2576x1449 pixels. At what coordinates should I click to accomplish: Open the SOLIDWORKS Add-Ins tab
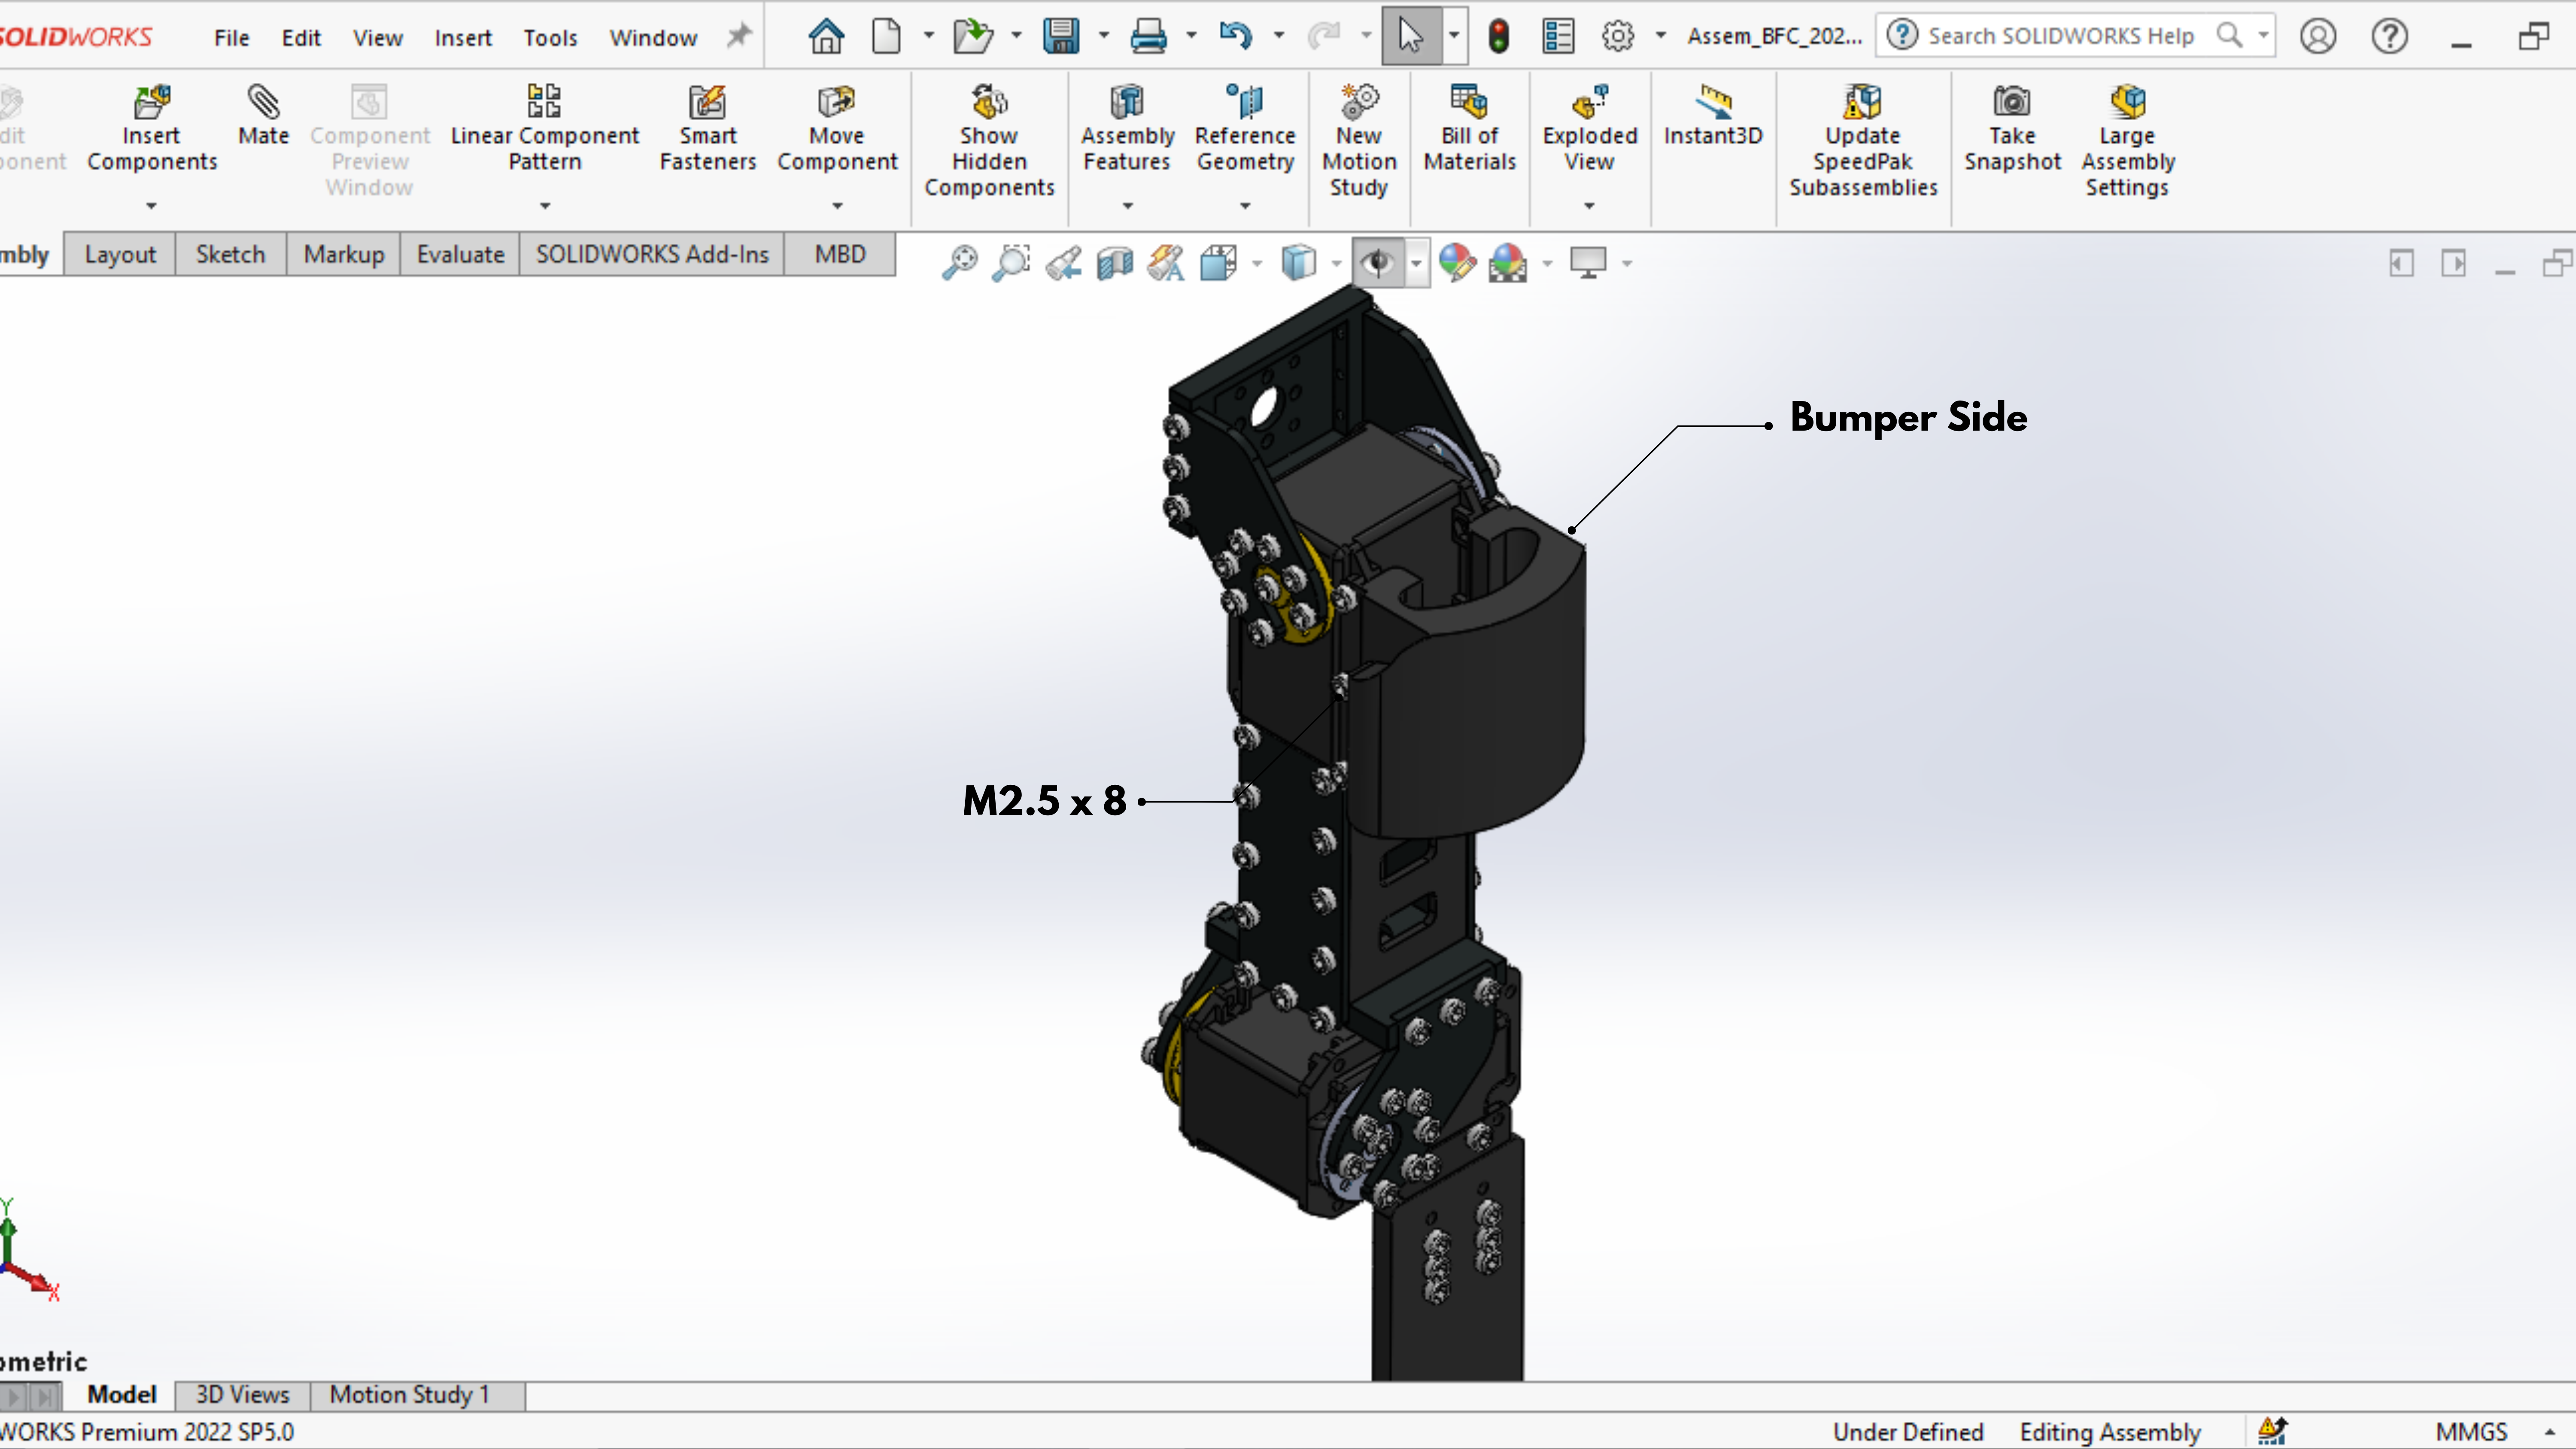tap(652, 254)
